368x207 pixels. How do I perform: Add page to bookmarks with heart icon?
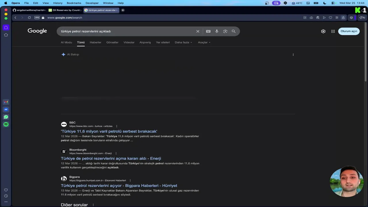tap(330, 18)
